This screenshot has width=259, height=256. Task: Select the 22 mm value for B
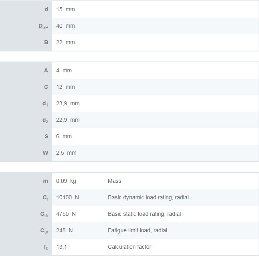pyautogui.click(x=65, y=42)
